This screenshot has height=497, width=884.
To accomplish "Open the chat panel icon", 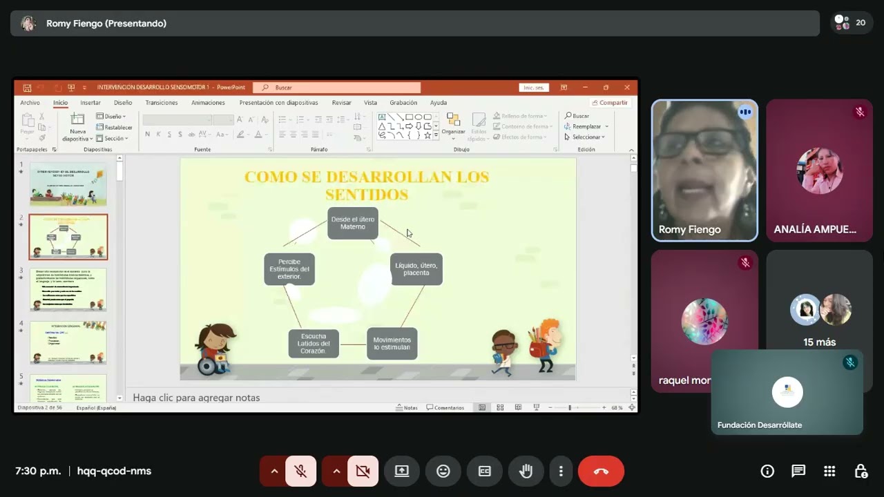I will 798,471.
